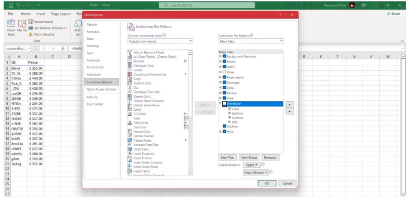
Task: Open help question mark in dialog
Action: tap(280, 15)
